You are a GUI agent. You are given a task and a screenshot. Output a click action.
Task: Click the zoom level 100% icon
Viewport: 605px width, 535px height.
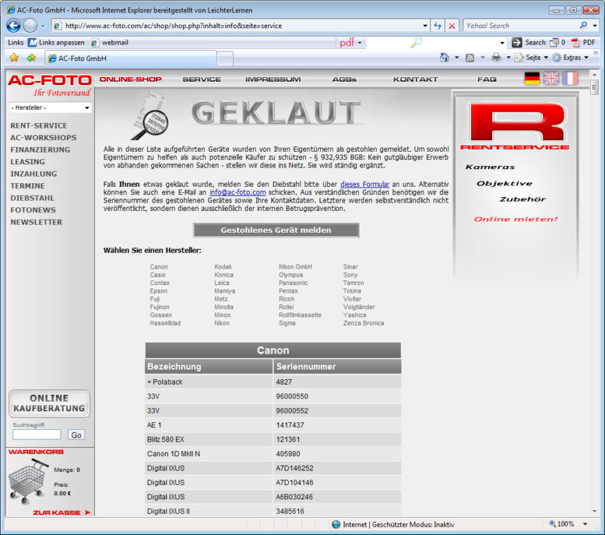pos(553,524)
